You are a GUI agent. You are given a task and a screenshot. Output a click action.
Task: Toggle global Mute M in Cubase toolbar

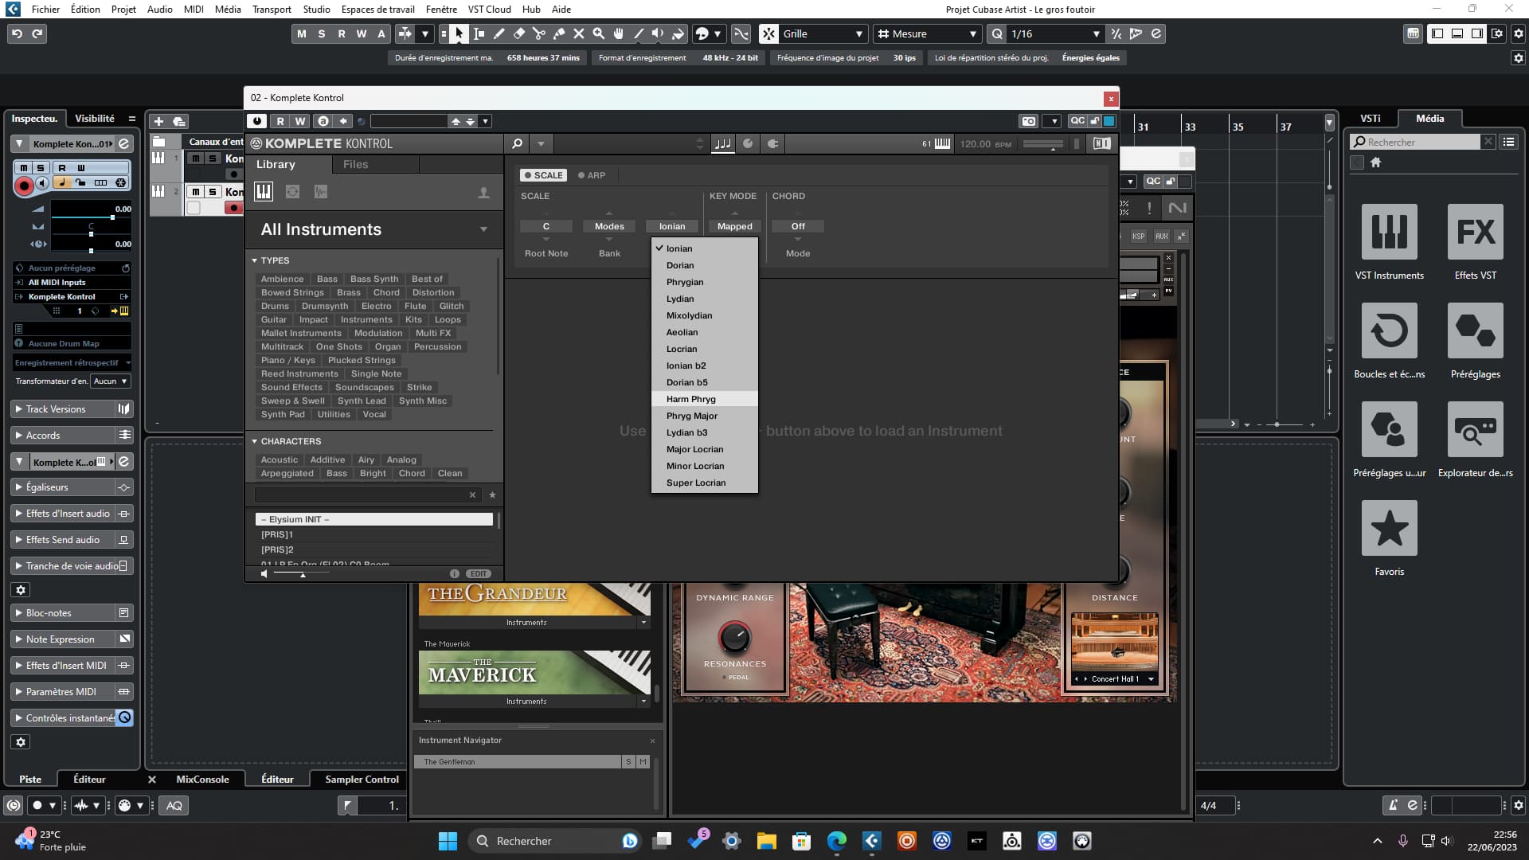pos(301,33)
